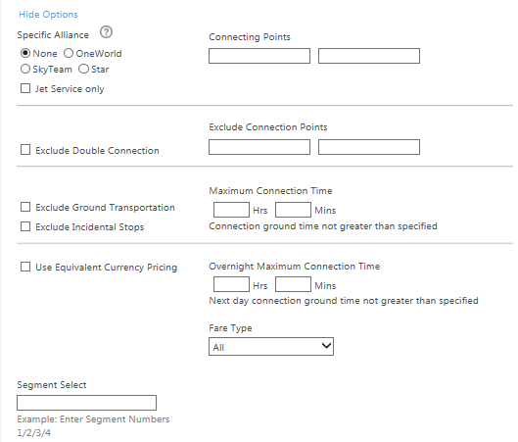
Task: Open the Fare Type dropdown
Action: tap(271, 347)
